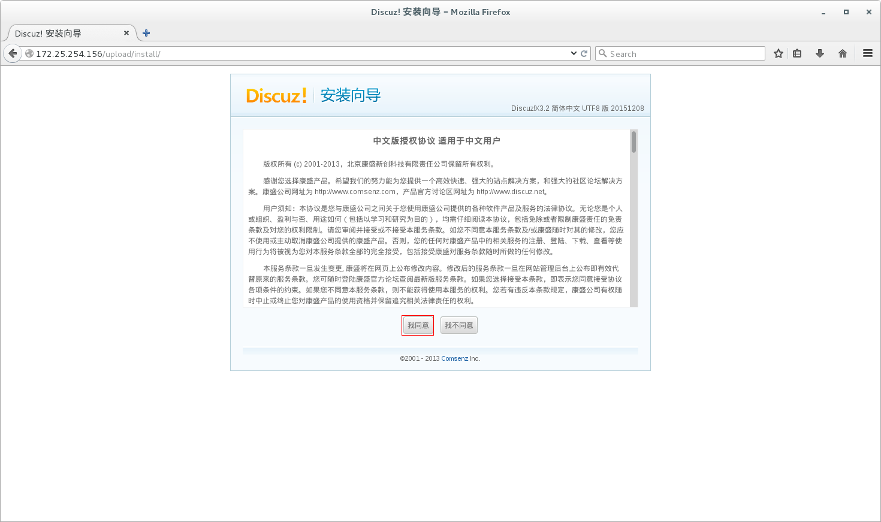881x522 pixels.
Task: Click the 版权所有 (c) 2001-2013 line
Action: click(379, 164)
